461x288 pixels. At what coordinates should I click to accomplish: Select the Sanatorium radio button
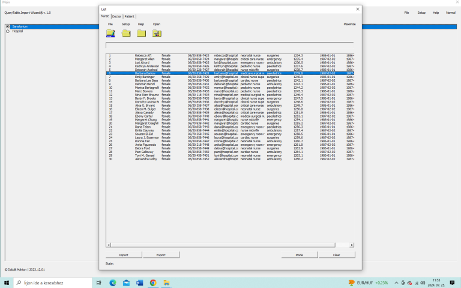(x=7, y=26)
